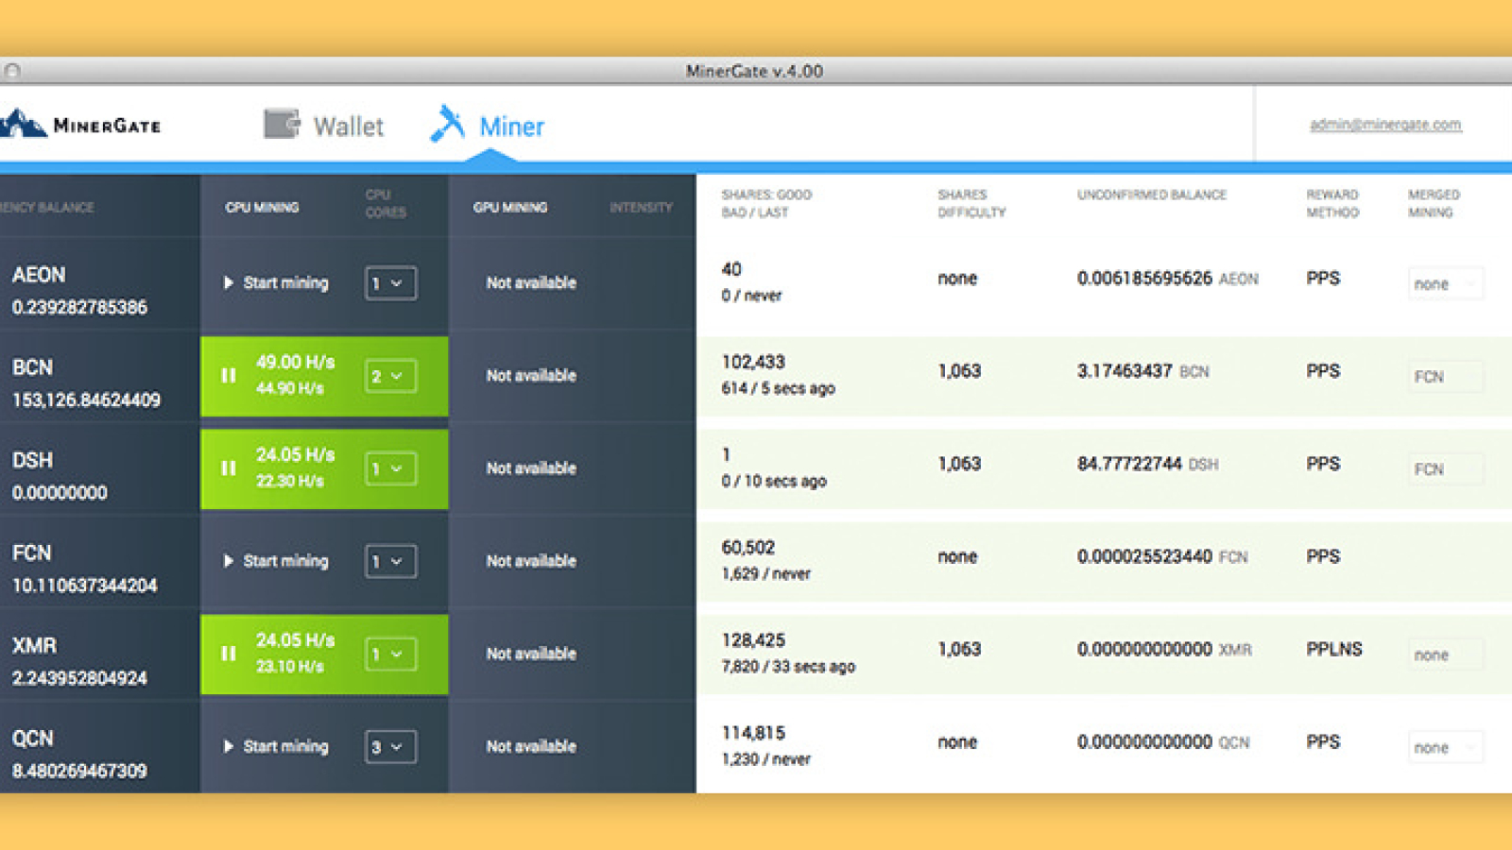This screenshot has width=1512, height=850.
Task: Click the AEON balance 0.239282785386
Action: pos(79,307)
